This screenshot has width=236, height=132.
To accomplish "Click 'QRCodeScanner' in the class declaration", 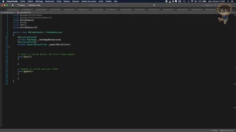I will pyautogui.click(x=36, y=32).
